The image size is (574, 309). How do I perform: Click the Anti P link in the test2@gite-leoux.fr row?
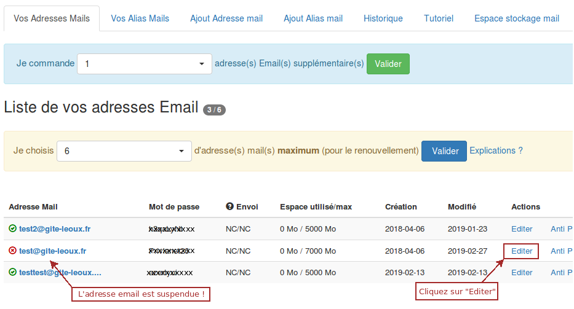[562, 229]
